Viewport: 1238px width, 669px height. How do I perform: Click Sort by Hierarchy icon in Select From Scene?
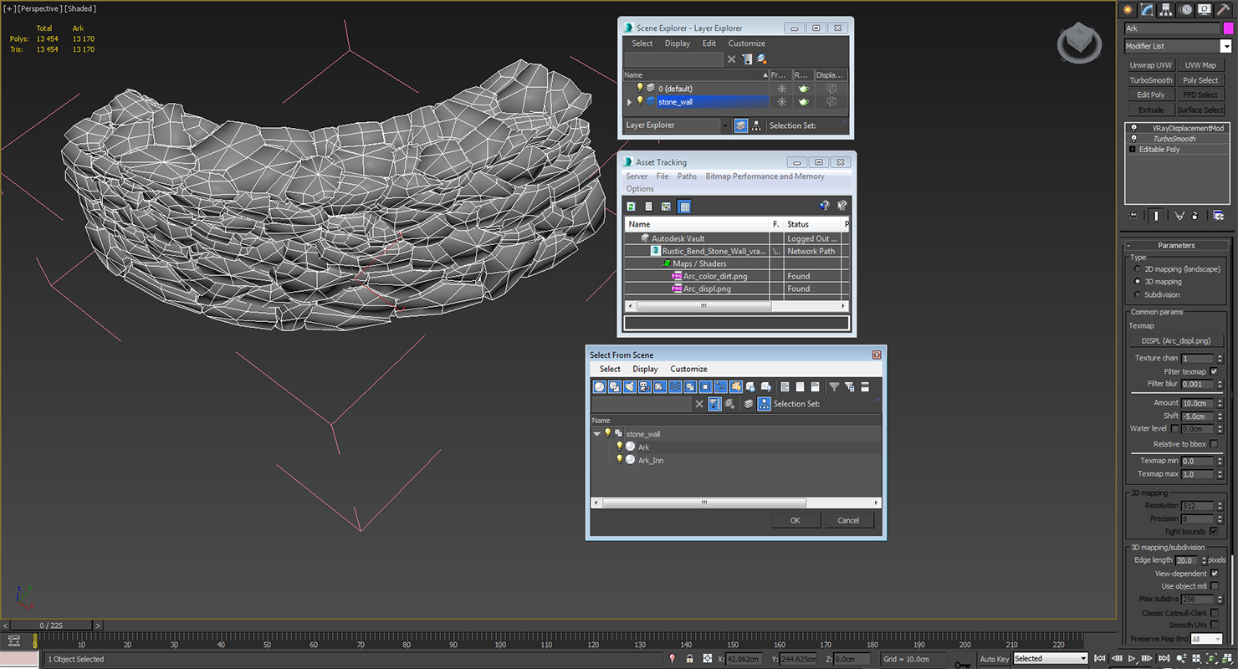[x=764, y=404]
